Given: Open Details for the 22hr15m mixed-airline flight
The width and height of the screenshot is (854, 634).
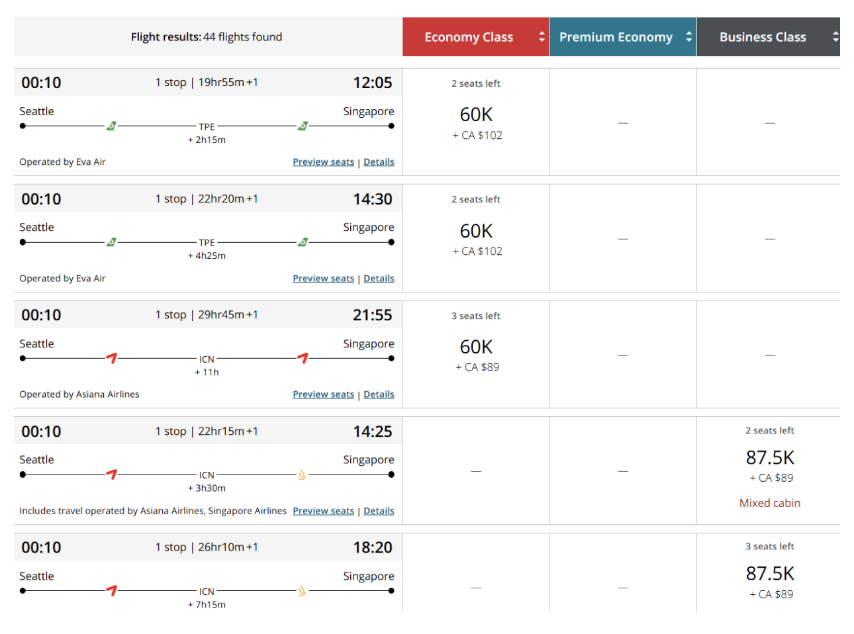Looking at the screenshot, I should click(x=379, y=511).
